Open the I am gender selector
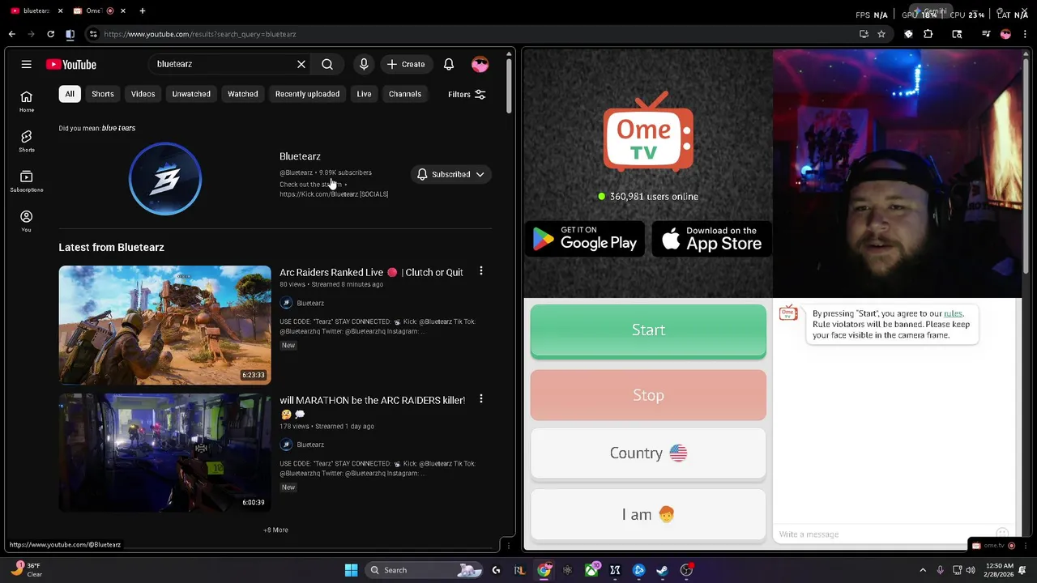The height and width of the screenshot is (583, 1037). (648, 514)
